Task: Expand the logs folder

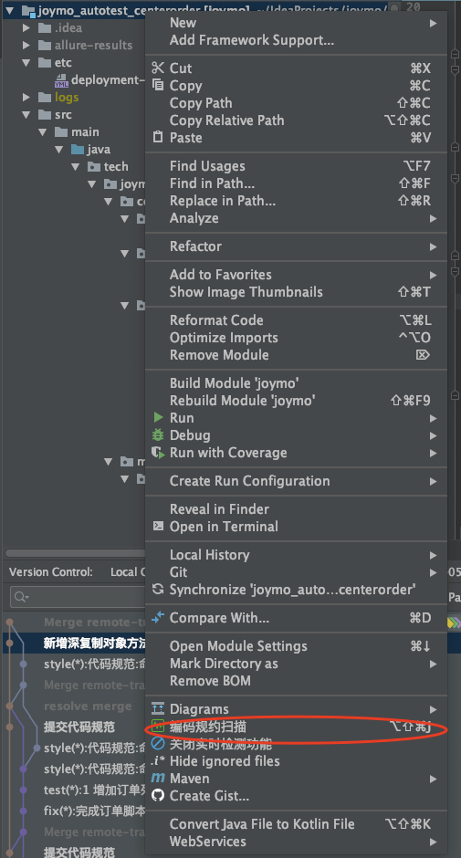Action: pyautogui.click(x=26, y=97)
